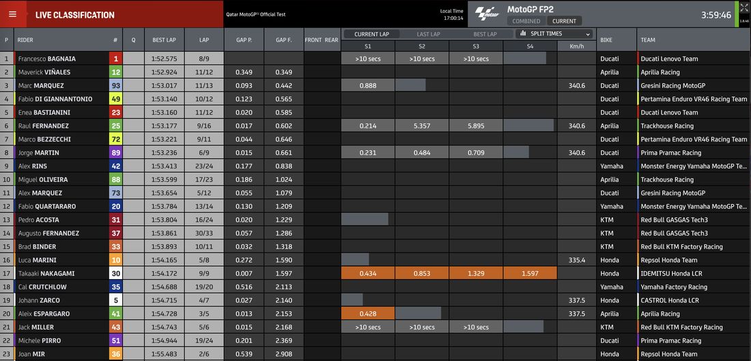Click Bagnaia's red number 1 badge
Image resolution: width=751 pixels, height=361 pixels.
coord(115,59)
